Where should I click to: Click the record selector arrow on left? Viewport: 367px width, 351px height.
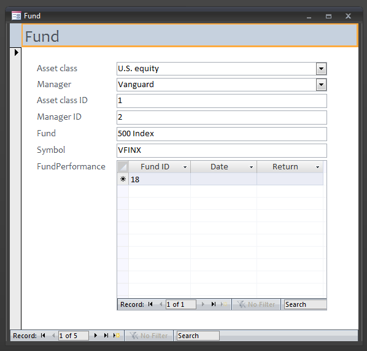16,52
